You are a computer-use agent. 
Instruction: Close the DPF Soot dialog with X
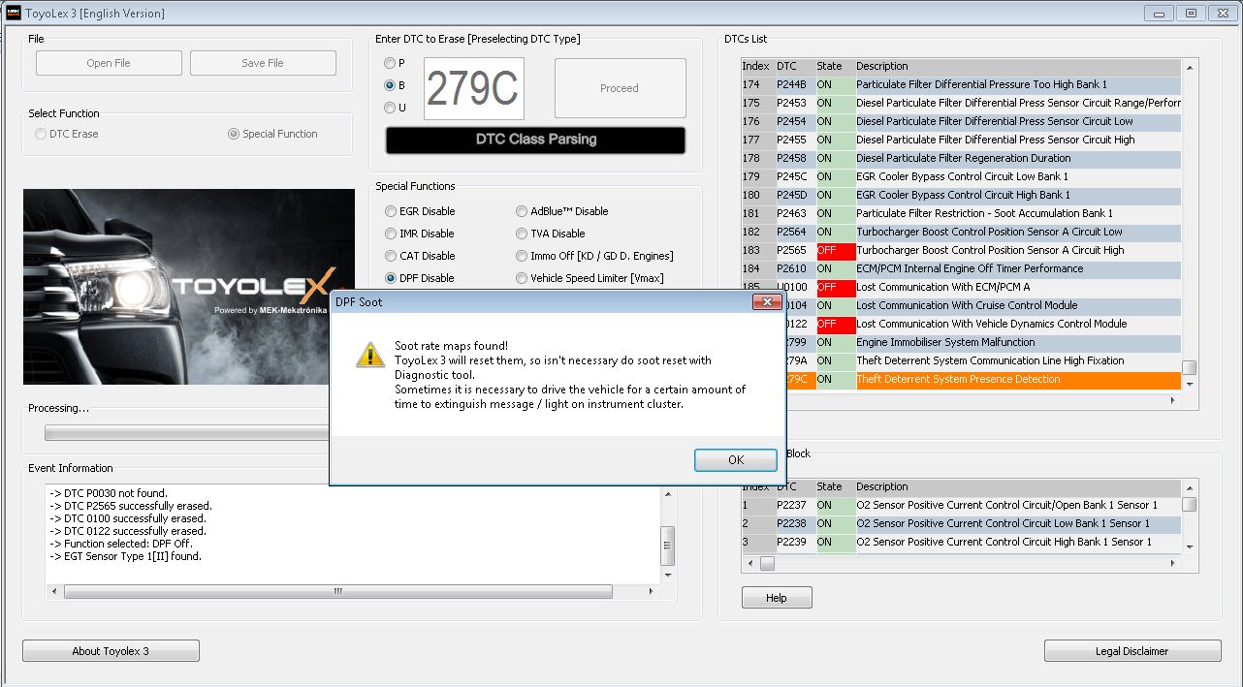pos(768,302)
